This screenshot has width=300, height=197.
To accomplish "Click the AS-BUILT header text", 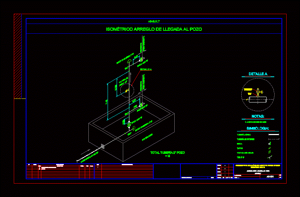I will pos(154,21).
